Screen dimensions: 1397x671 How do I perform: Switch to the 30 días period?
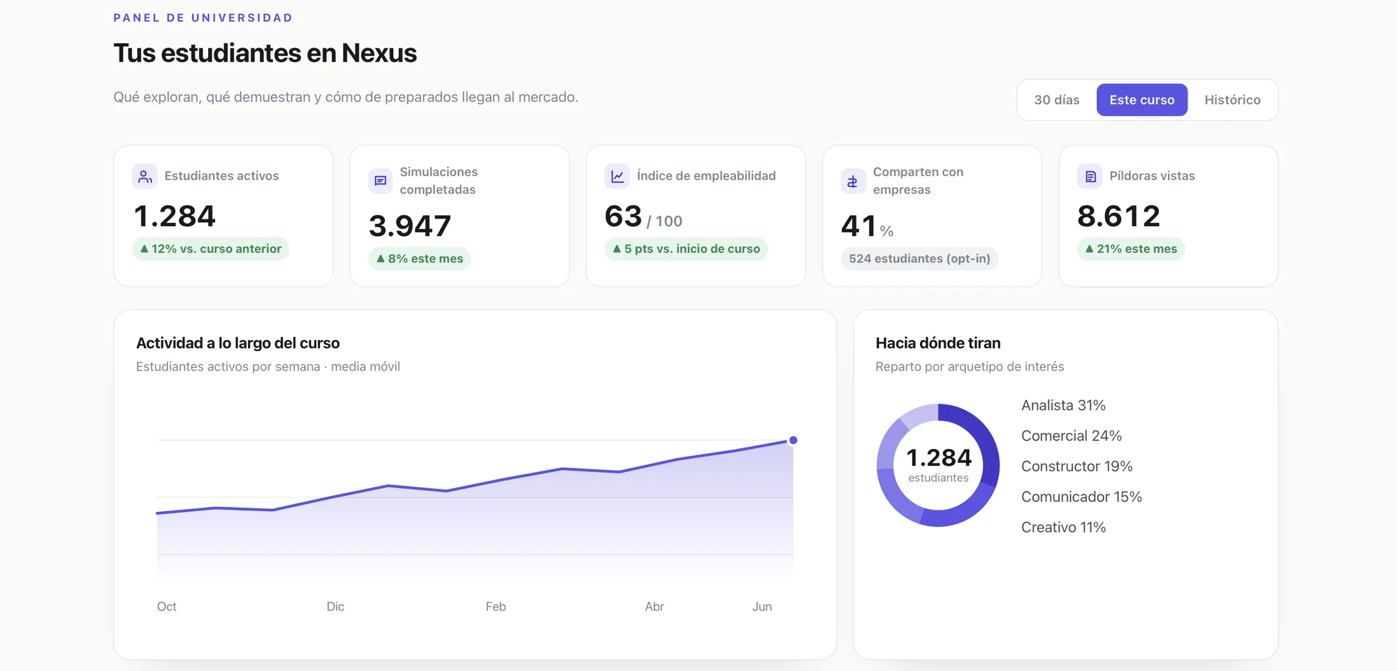[x=1056, y=100]
